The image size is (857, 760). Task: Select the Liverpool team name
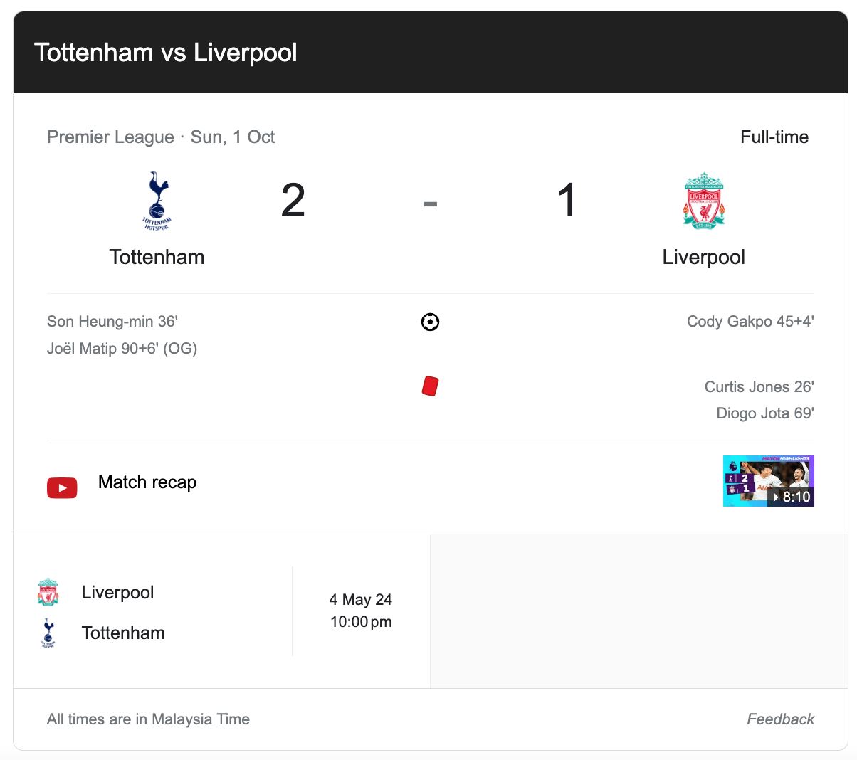coord(703,257)
